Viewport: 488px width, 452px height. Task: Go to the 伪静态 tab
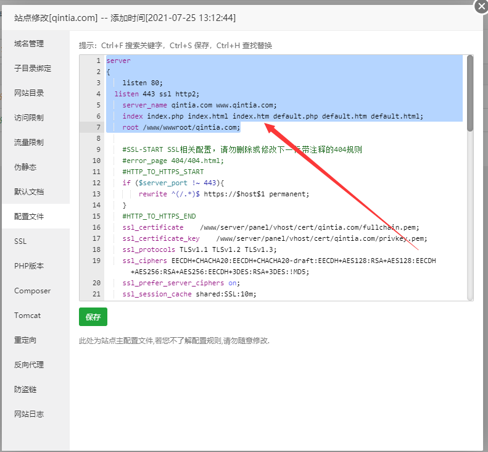coord(25,167)
